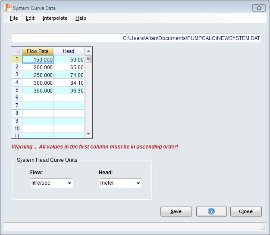Screen dimensions: 270x235
Task: Select flow rate cell 350.000
Action: pos(38,90)
